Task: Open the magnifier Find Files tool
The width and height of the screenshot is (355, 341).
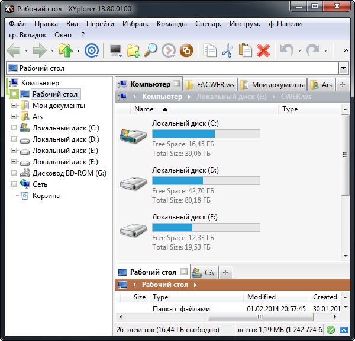Action: pyautogui.click(x=150, y=51)
